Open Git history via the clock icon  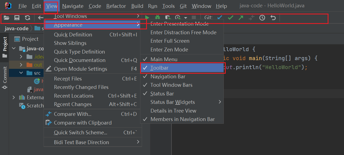262,18
